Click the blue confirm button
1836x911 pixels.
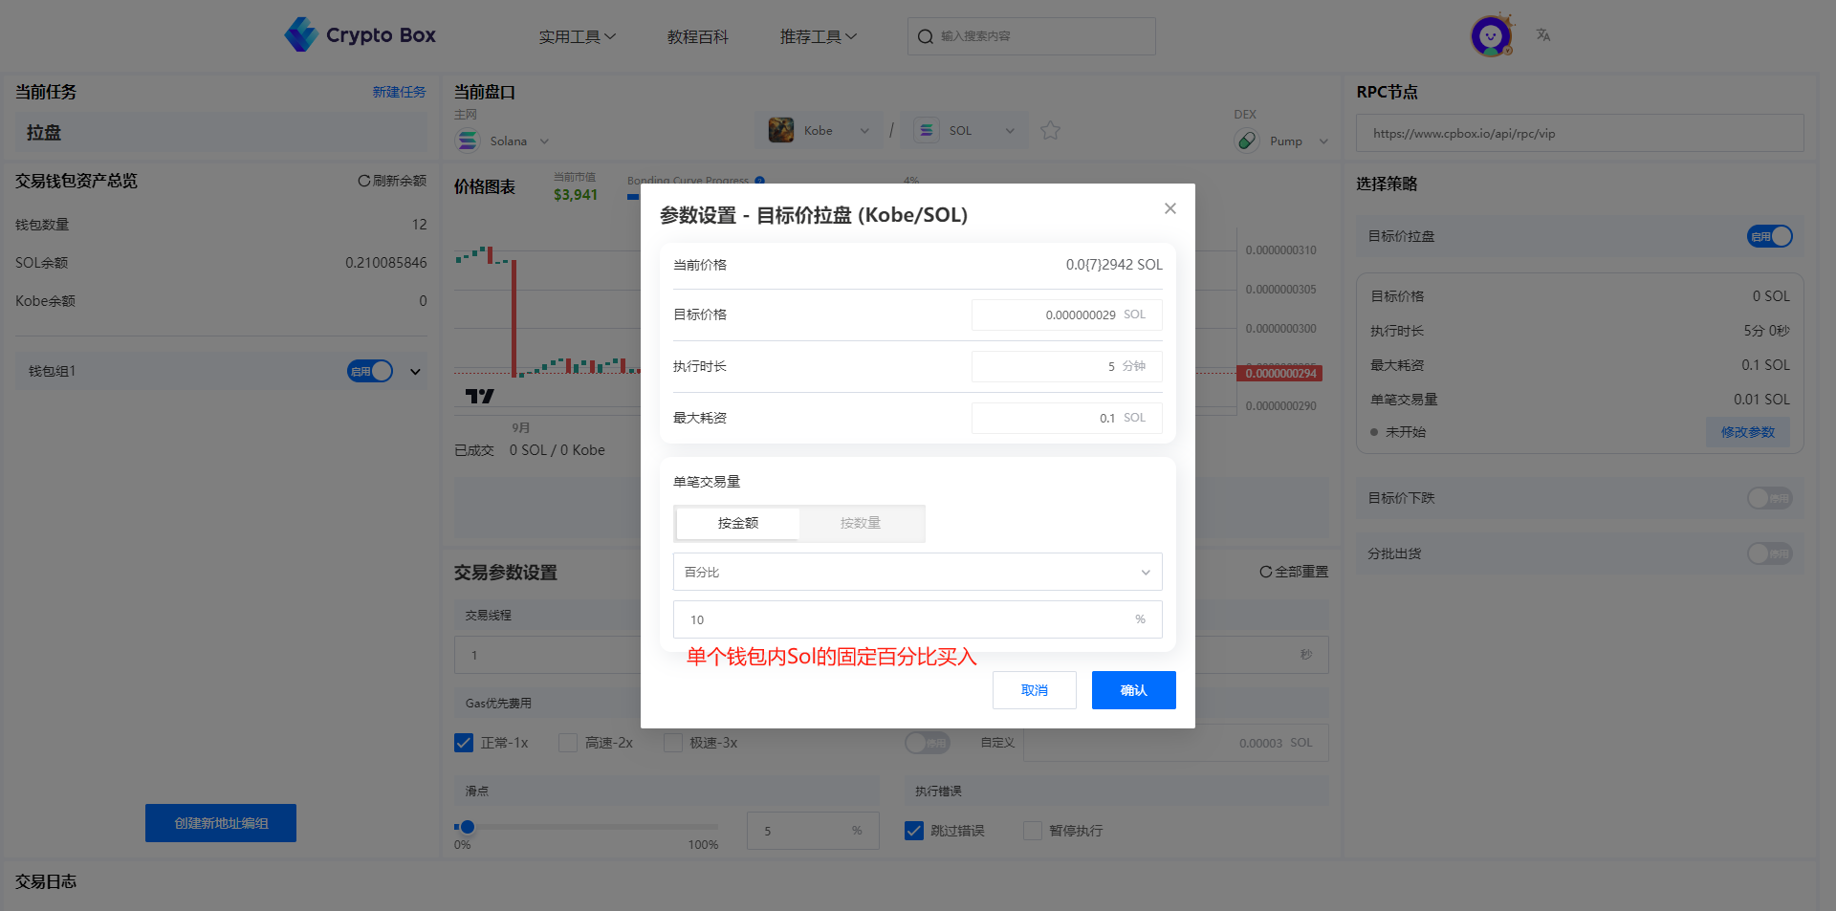pyautogui.click(x=1133, y=690)
